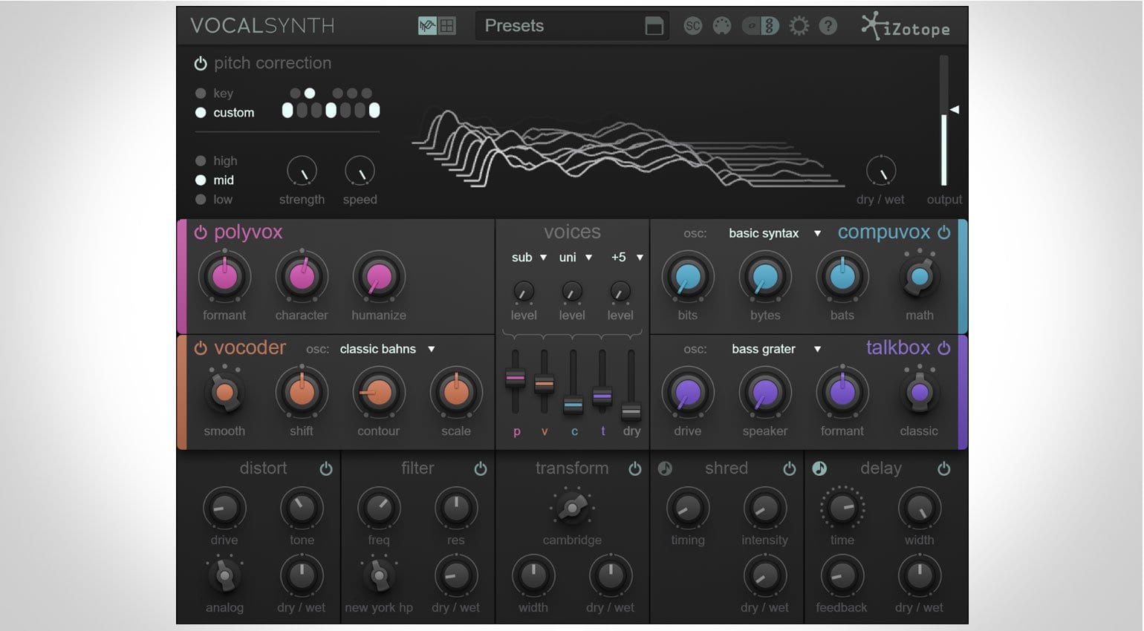
Task: Toggle pitch correction power icon
Action: pos(201,64)
